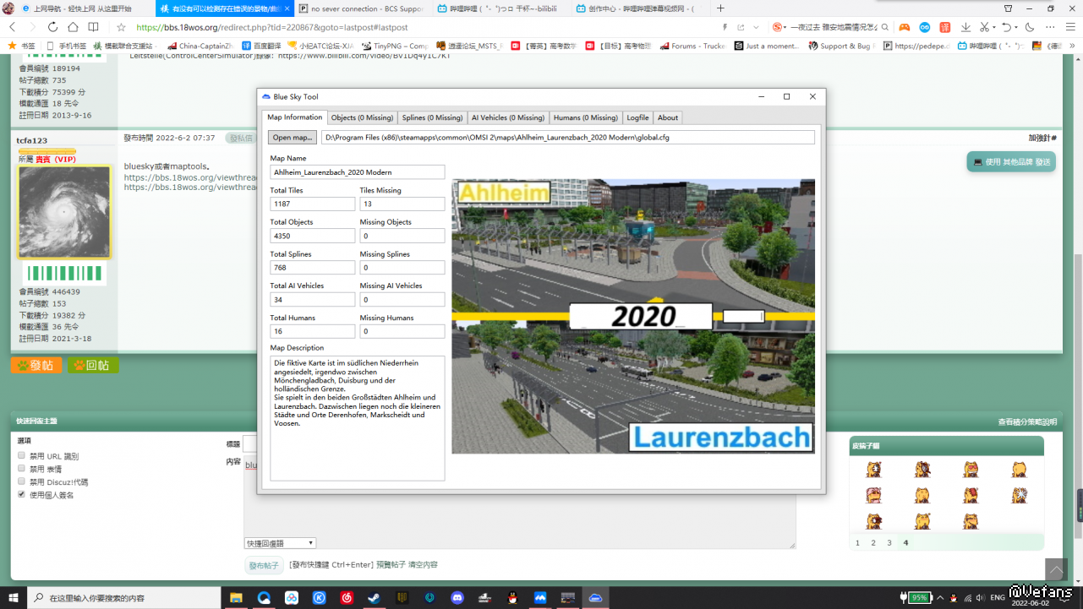
Task: Launch Discord from the taskbar
Action: tap(457, 597)
